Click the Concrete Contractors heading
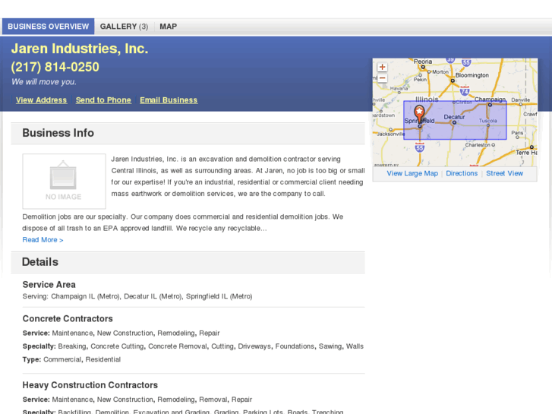 (x=68, y=318)
